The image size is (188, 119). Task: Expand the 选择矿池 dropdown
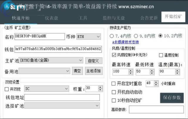pos(62,105)
